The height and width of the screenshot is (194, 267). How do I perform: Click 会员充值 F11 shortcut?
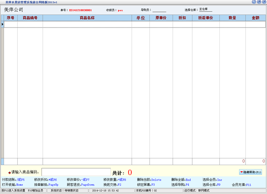tap(242, 184)
